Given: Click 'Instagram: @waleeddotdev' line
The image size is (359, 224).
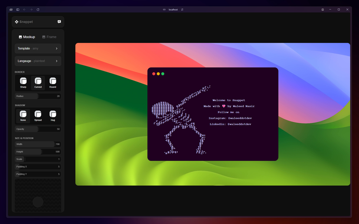Looking at the screenshot, I should (230, 118).
